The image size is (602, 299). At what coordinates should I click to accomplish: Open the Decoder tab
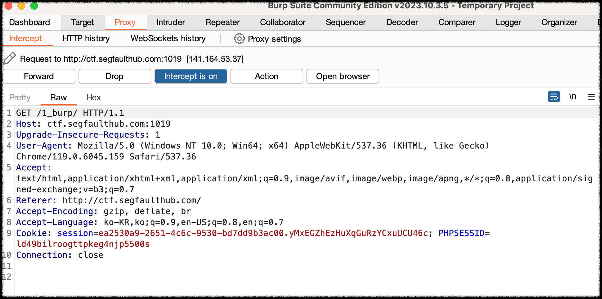click(x=402, y=22)
